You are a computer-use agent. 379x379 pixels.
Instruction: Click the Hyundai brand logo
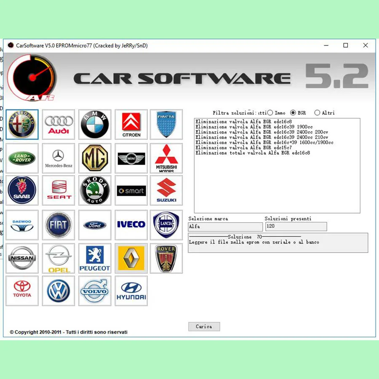131,291
